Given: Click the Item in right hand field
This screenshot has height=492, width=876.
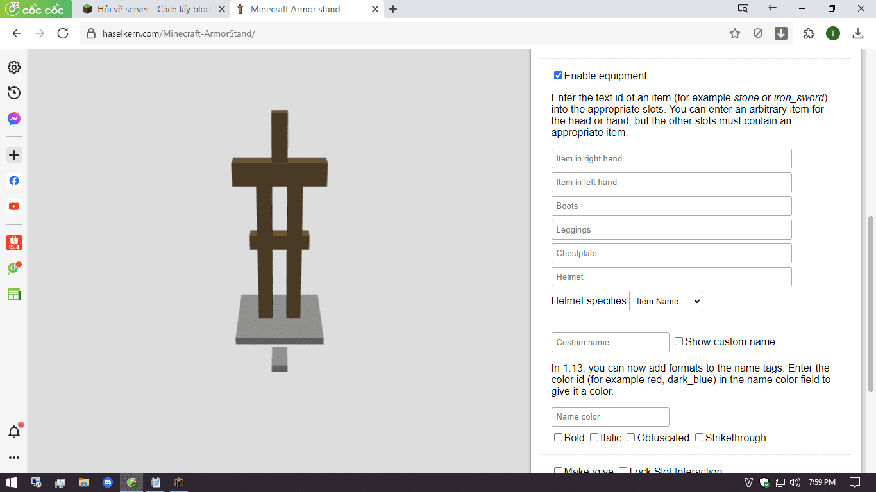Looking at the screenshot, I should [x=671, y=159].
